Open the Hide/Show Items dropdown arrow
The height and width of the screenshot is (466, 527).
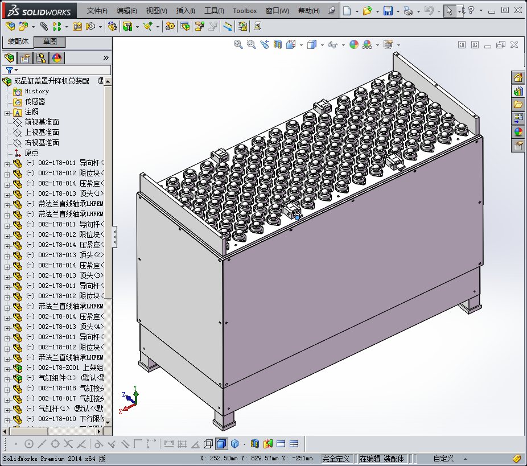click(343, 45)
